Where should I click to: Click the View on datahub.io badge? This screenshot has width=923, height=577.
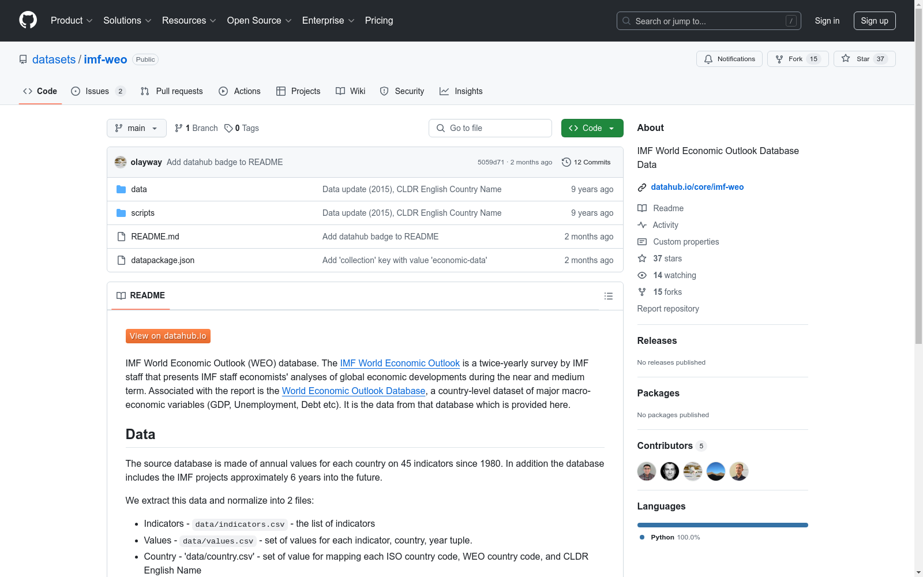tap(168, 336)
